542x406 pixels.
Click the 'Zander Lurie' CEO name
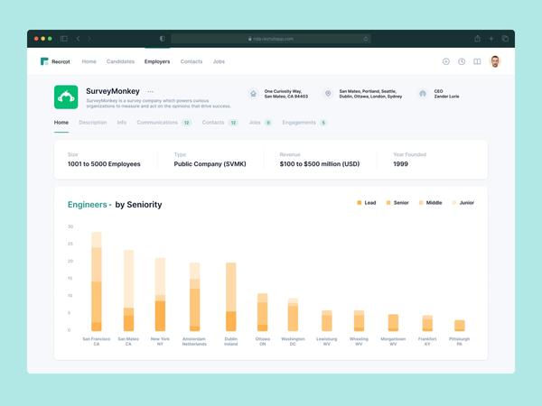point(446,97)
